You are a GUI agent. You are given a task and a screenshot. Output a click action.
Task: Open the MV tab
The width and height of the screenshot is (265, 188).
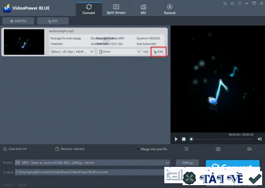pos(143,9)
